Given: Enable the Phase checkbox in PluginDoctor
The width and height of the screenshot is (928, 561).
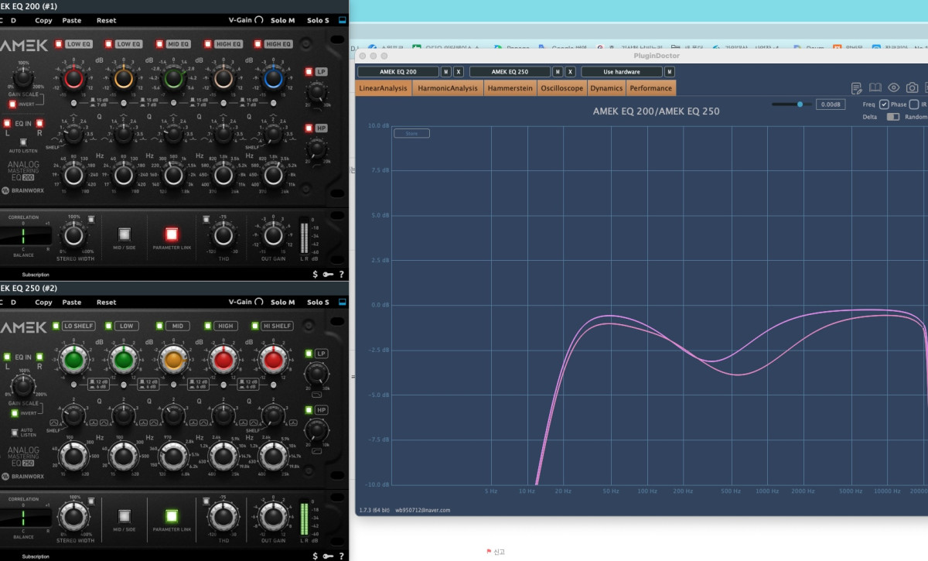Looking at the screenshot, I should click(884, 104).
